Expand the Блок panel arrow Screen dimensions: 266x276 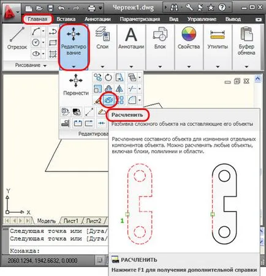pos(160,66)
